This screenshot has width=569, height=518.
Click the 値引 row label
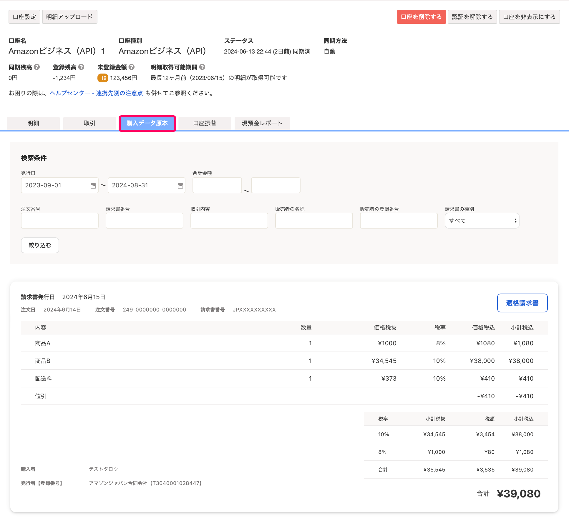coord(41,396)
